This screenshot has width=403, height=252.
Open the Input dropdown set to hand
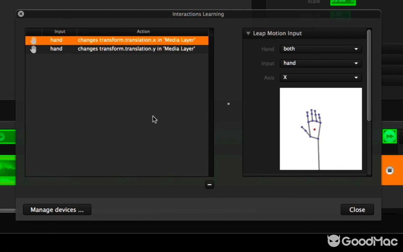click(321, 63)
